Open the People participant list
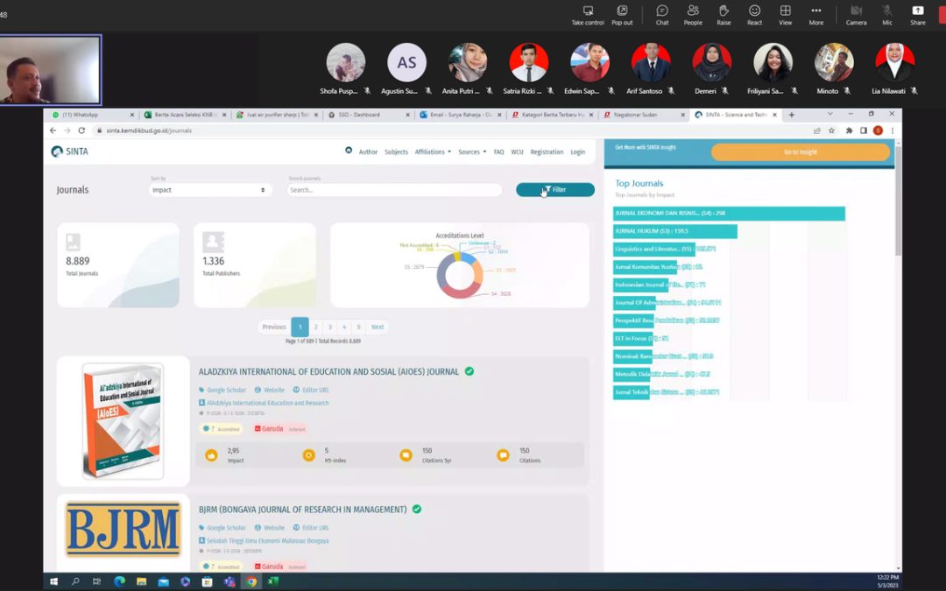Image resolution: width=946 pixels, height=591 pixels. click(x=693, y=15)
